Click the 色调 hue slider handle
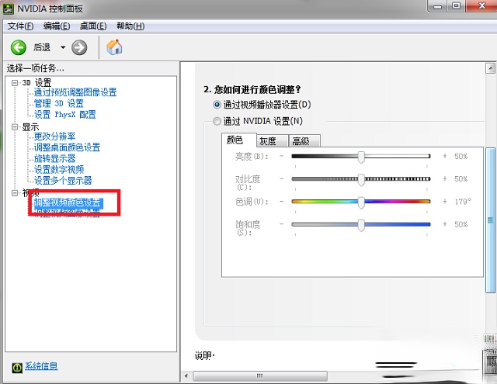 (361, 202)
